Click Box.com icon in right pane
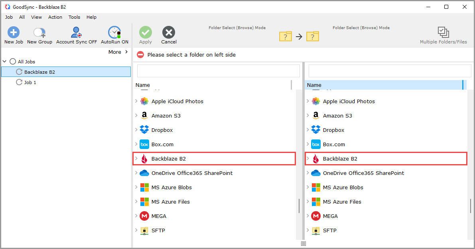Screen dimensions: 475x249 pos(316,144)
